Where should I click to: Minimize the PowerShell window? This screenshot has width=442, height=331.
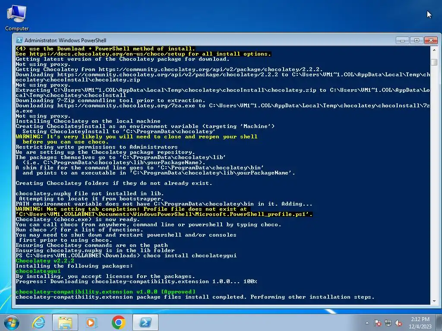pyautogui.click(x=403, y=40)
